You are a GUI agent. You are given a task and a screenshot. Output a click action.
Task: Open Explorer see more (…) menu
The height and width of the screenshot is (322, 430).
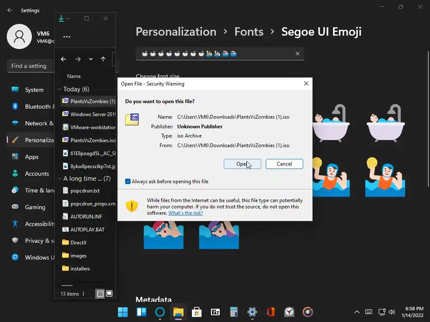point(67,36)
